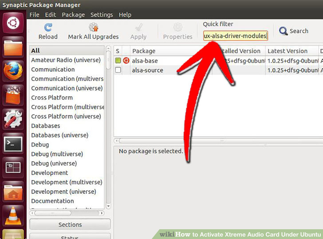Viewport: 323px width, 239px height.
Task: Click the Status filter button
Action: pos(70,236)
